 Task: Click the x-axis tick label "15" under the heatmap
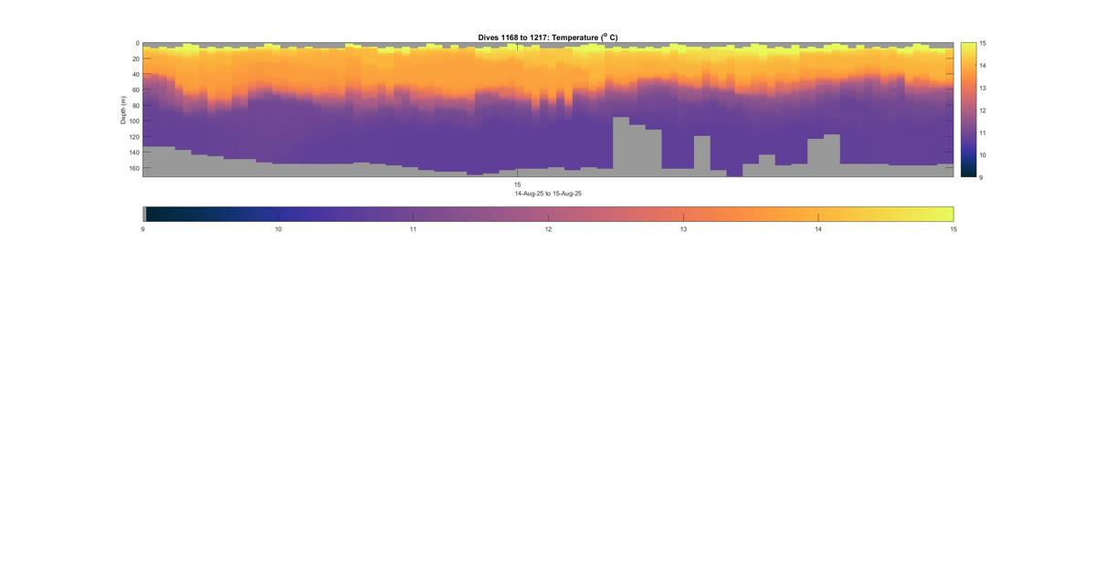click(517, 184)
